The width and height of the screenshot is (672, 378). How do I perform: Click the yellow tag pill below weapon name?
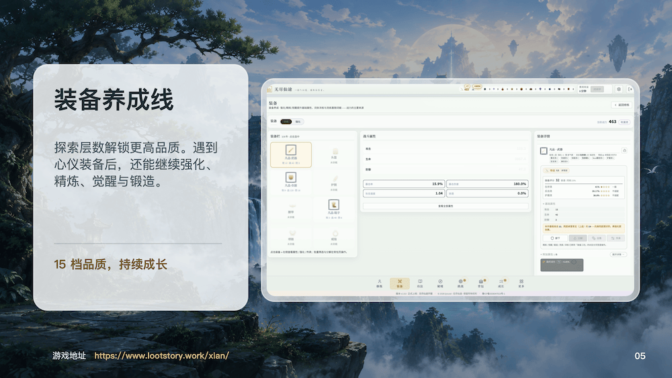558,171
